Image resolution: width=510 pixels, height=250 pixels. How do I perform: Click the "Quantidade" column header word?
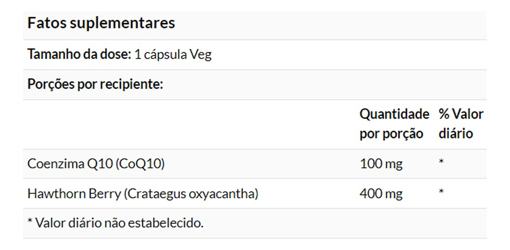tap(394, 114)
